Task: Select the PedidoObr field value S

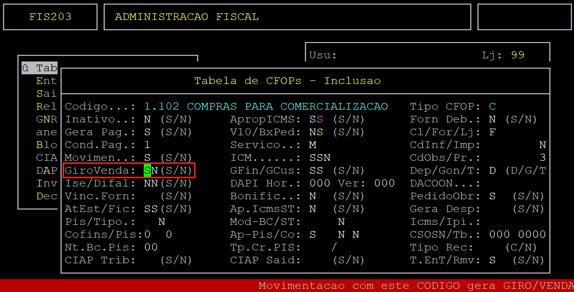Action: (492, 196)
